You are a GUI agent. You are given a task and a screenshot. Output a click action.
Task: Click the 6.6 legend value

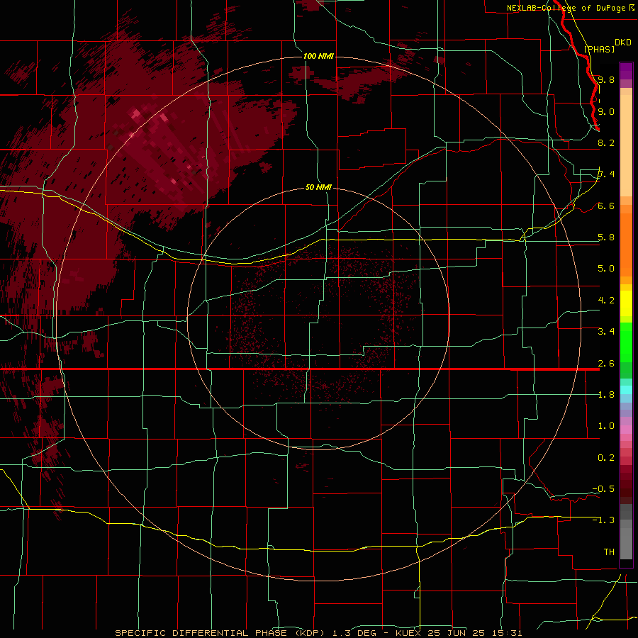point(606,206)
